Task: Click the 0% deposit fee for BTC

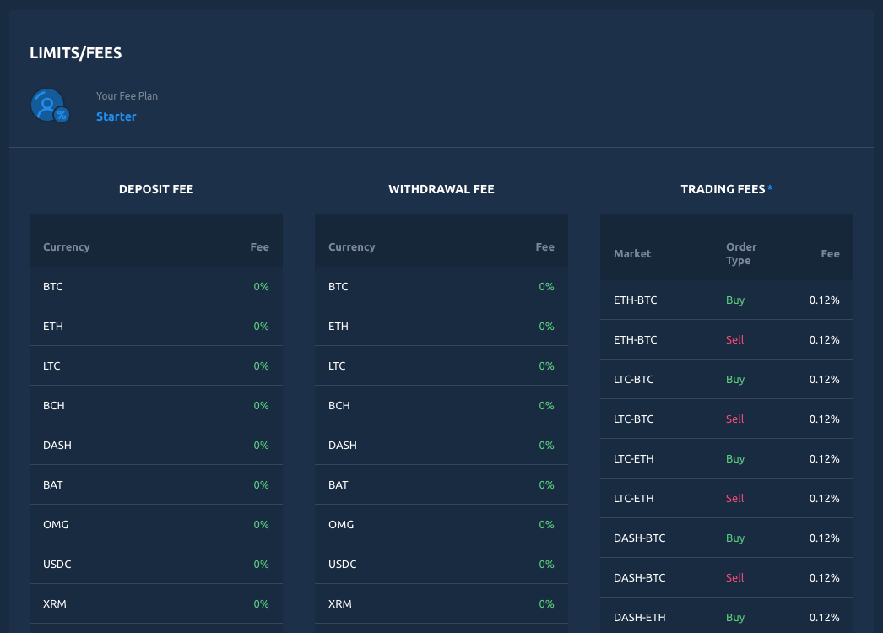Action: tap(262, 287)
